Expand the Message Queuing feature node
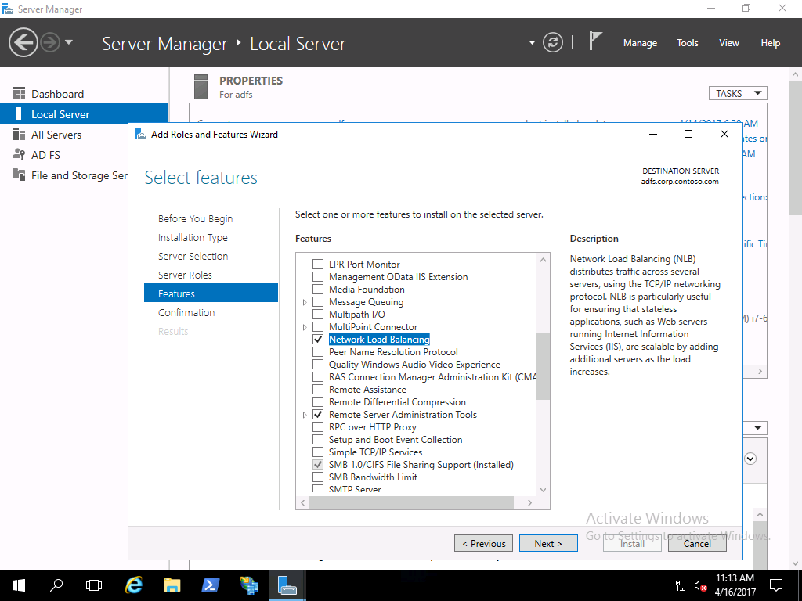 pos(305,302)
